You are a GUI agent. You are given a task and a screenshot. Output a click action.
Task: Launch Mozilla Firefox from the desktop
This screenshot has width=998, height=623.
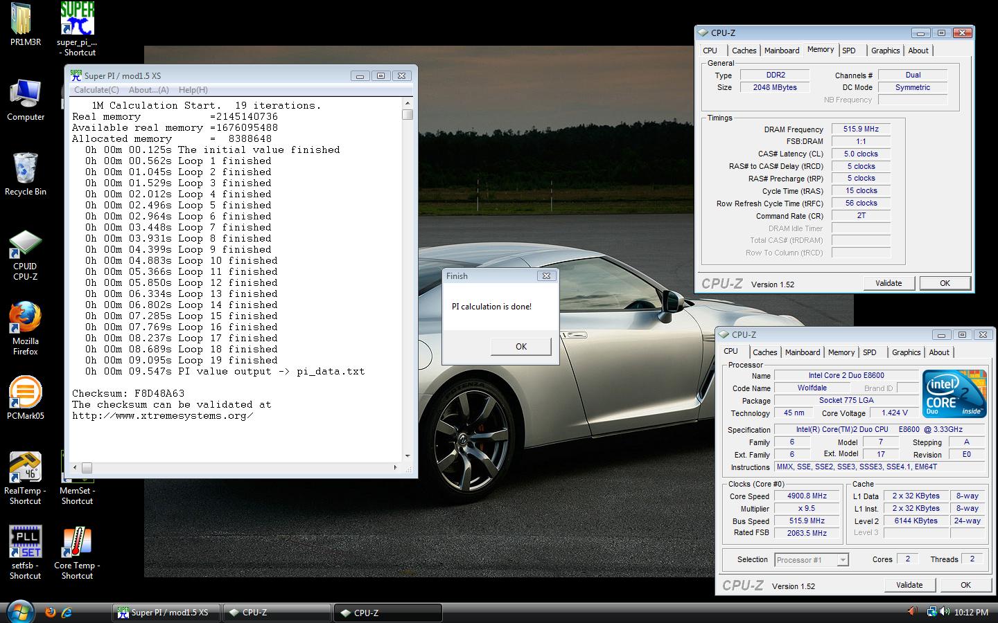pyautogui.click(x=26, y=329)
